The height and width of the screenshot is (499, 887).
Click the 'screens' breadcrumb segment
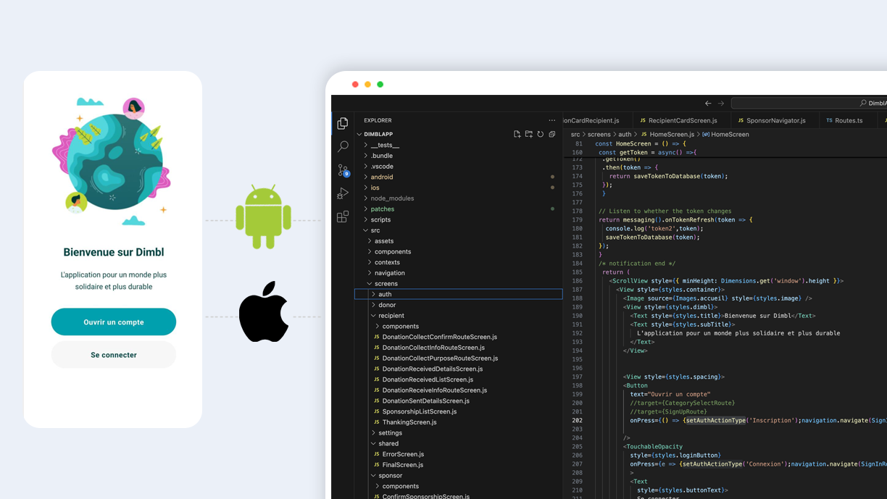(599, 134)
